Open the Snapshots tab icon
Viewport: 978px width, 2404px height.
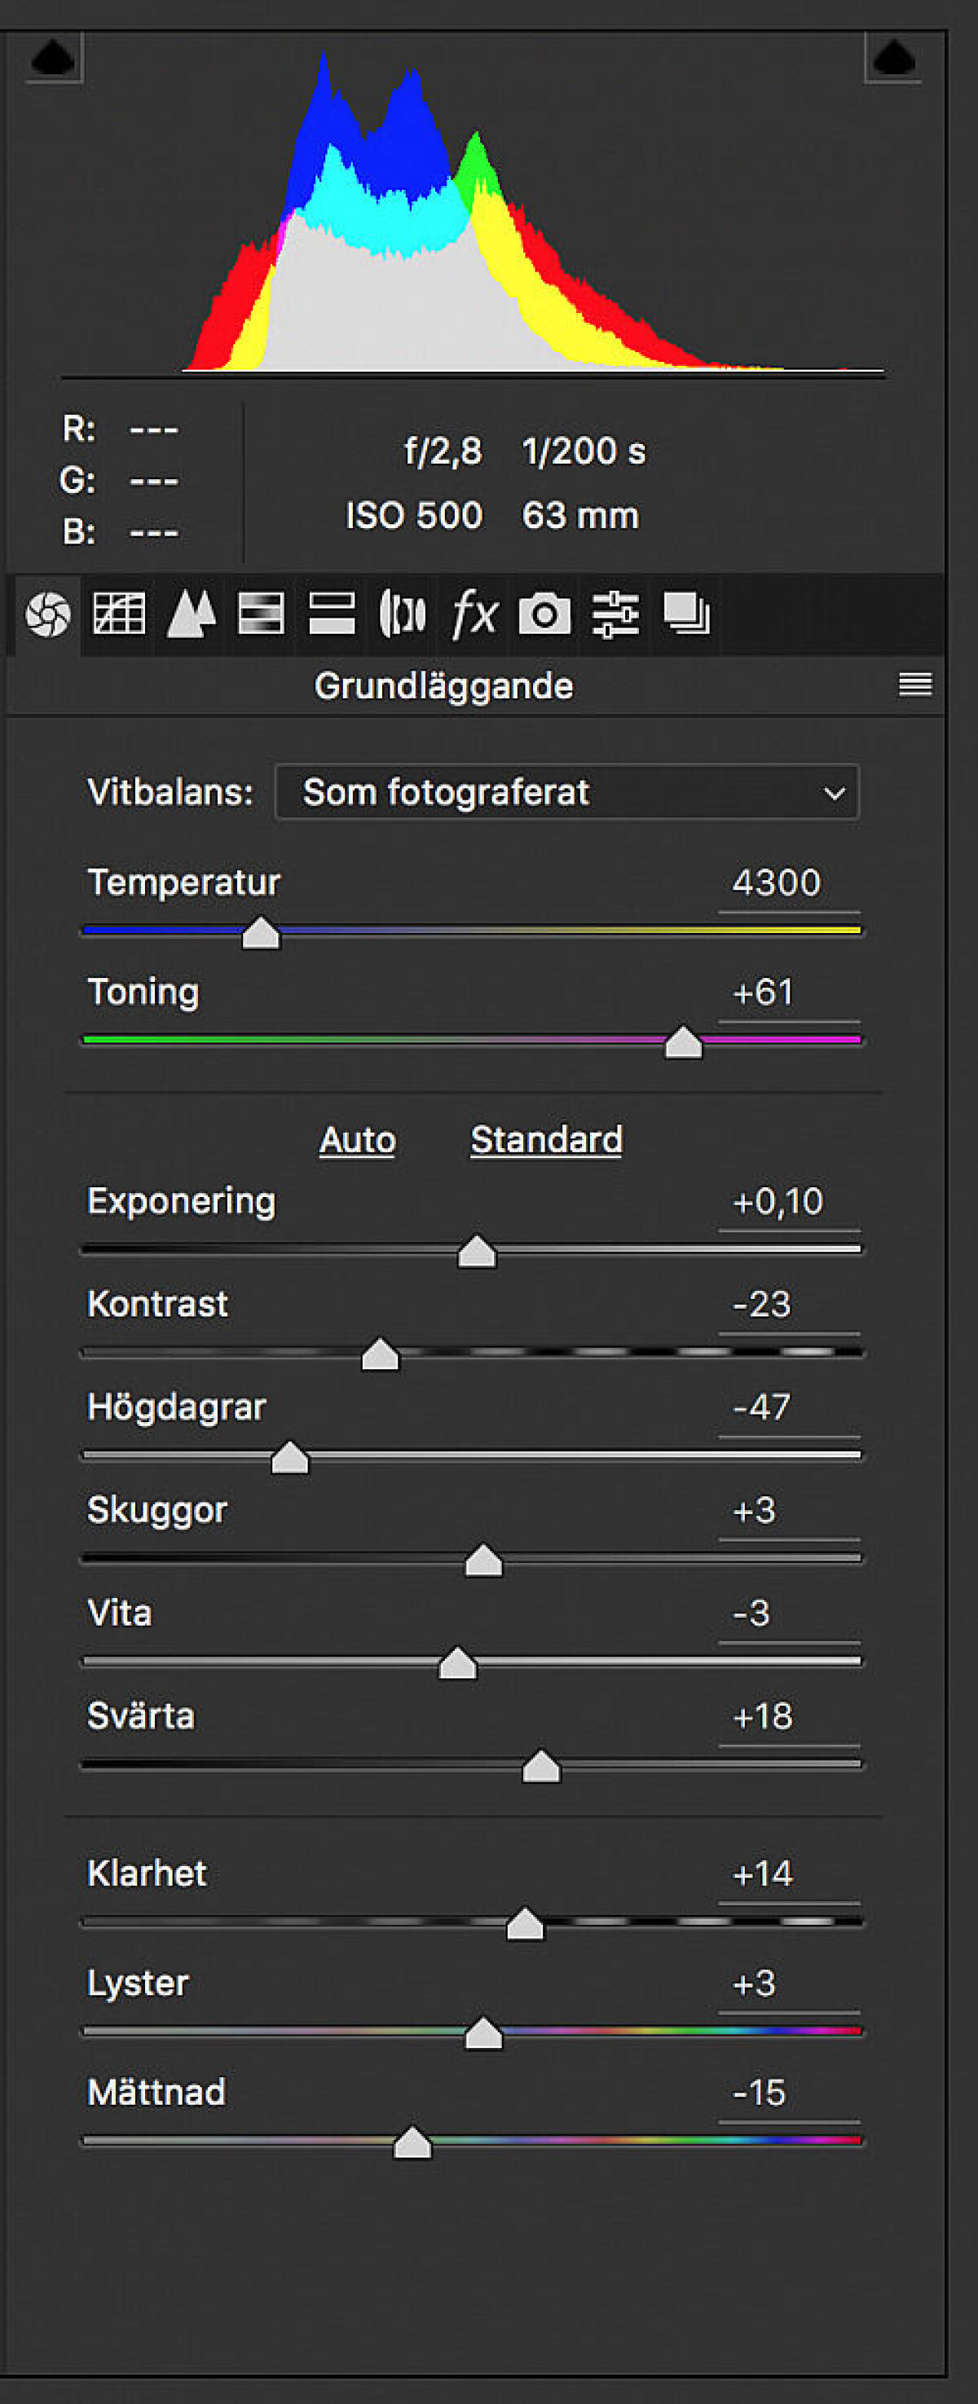pyautogui.click(x=686, y=614)
